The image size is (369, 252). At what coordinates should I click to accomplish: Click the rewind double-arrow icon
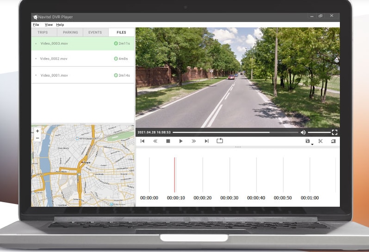[155, 141]
